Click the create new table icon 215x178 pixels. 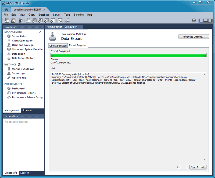pos(34,20)
